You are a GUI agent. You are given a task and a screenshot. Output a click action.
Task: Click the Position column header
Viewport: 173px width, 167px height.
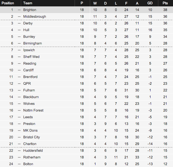pos(8,3)
